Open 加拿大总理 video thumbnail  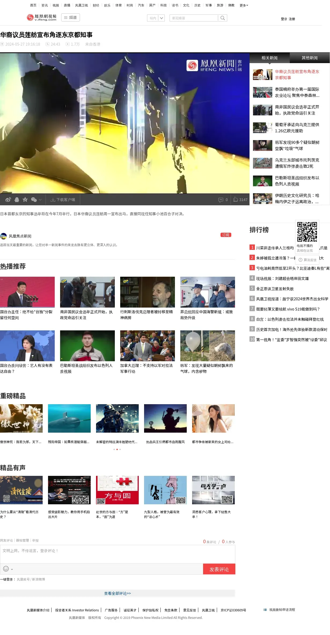click(148, 346)
